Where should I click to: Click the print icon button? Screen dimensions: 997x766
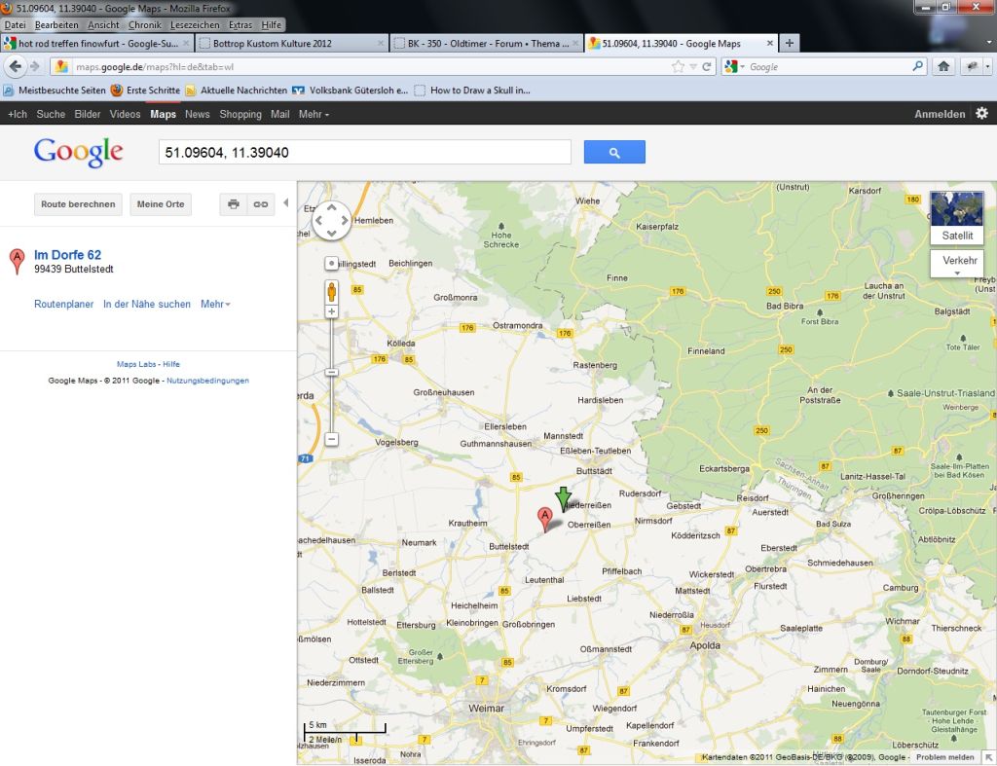click(233, 204)
